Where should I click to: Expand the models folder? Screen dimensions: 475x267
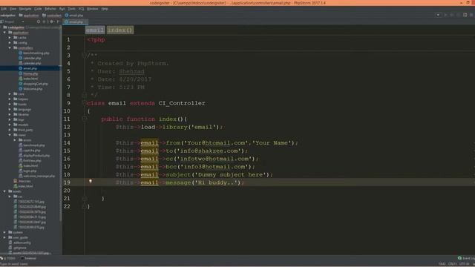coord(10,125)
